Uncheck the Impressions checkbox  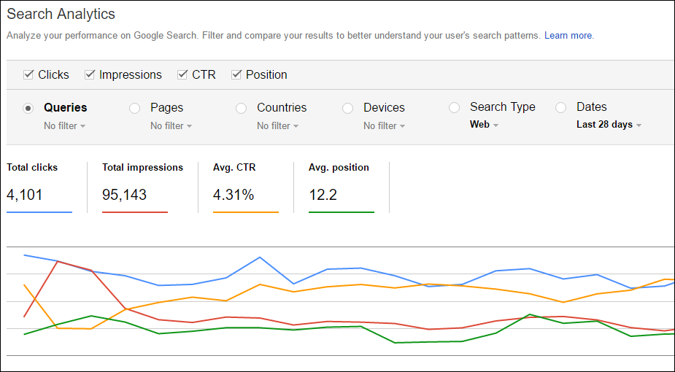tap(90, 75)
